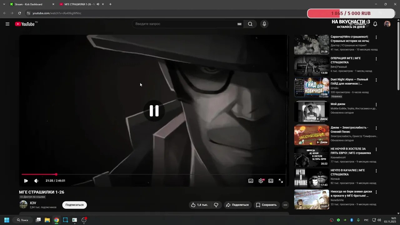Open the Саранча МГЕ страшилка video thumbnail
This screenshot has height=225, width=400.
[x=312, y=44]
